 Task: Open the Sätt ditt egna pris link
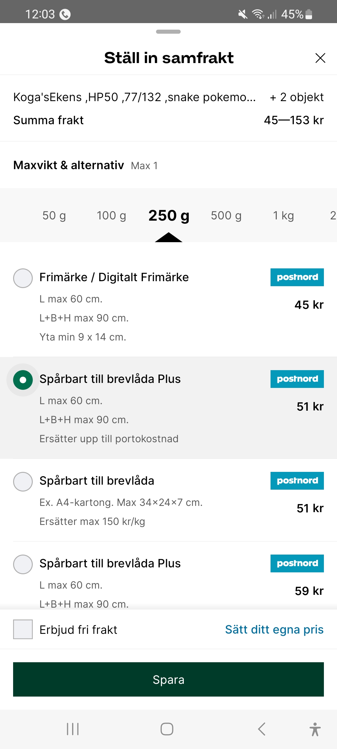pyautogui.click(x=274, y=629)
